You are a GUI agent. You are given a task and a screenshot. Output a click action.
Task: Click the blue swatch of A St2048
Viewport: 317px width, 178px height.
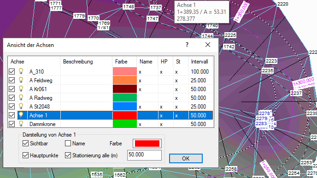coord(125,106)
